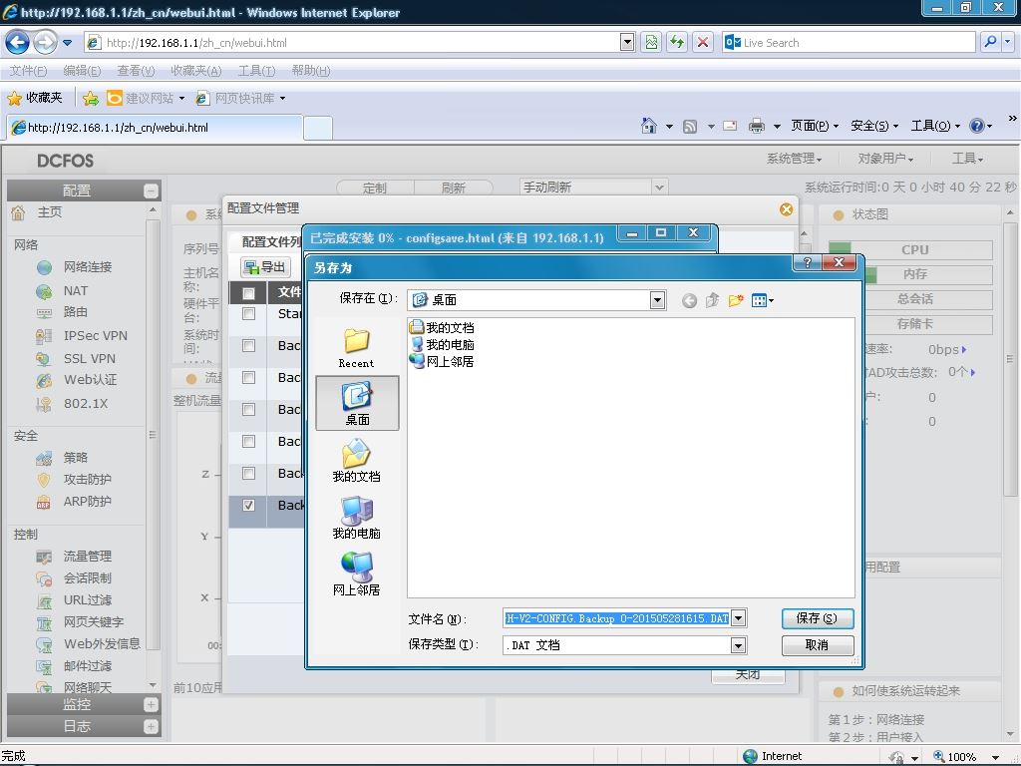This screenshot has height=766, width=1021.
Task: Expand the 日志 sidebar section
Action: [151, 726]
